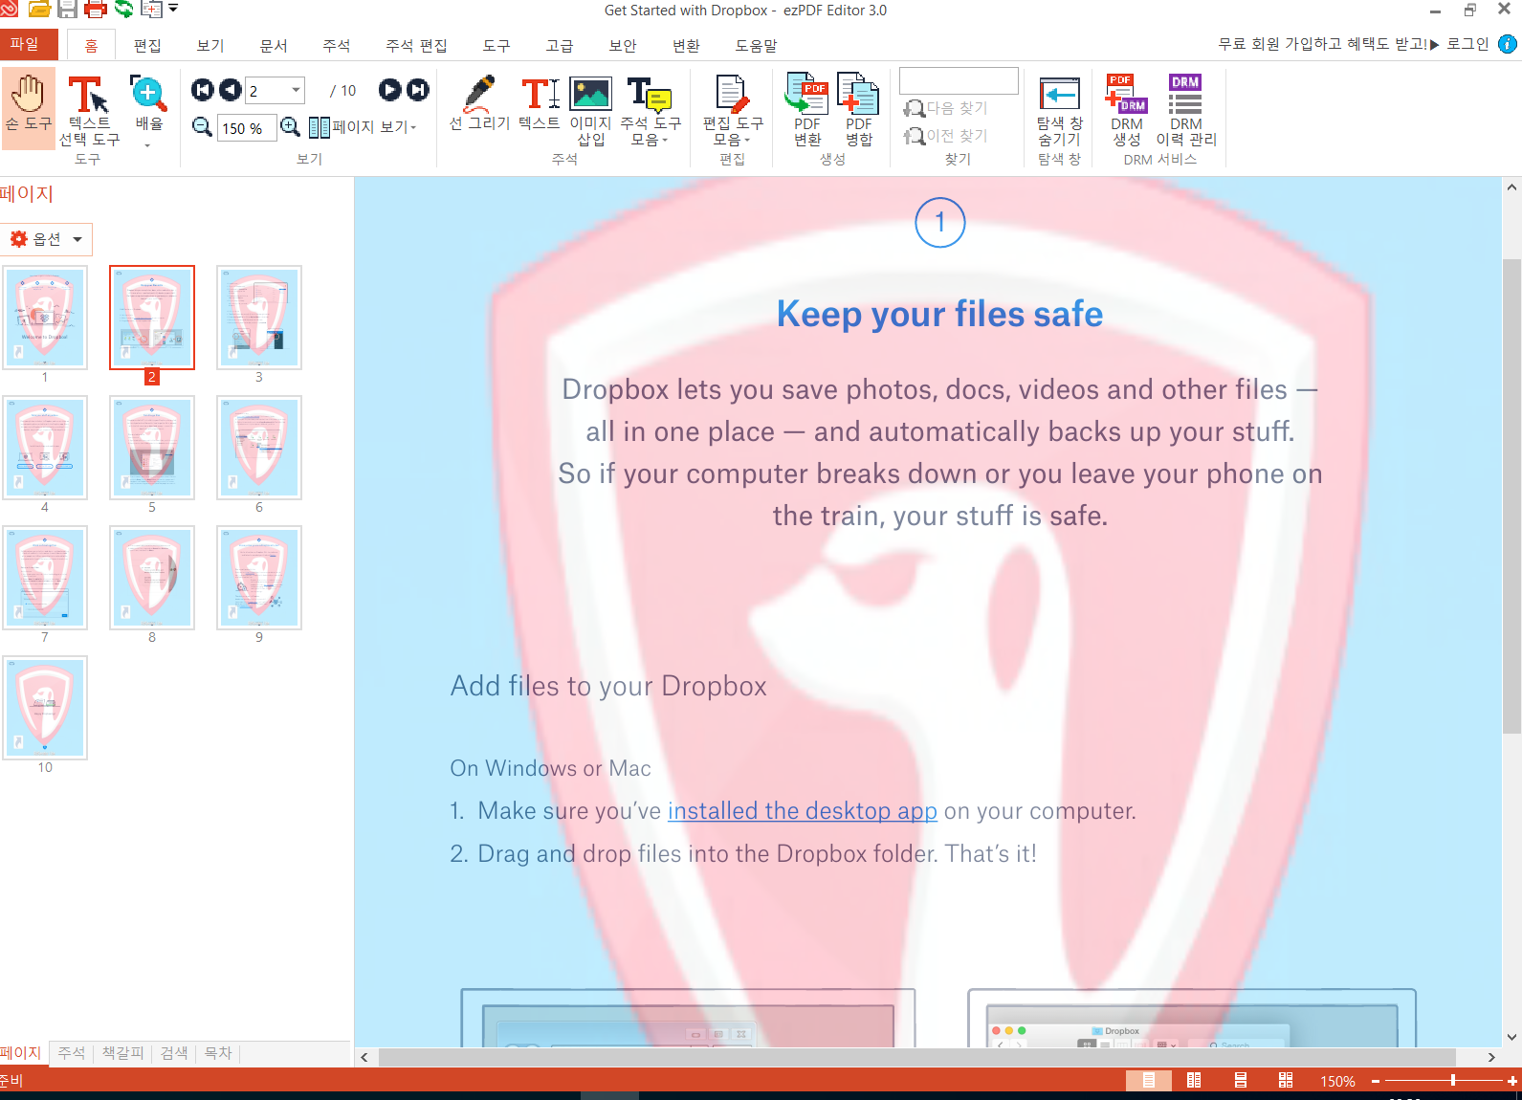Click zoom out magnifier icon

[x=202, y=127]
